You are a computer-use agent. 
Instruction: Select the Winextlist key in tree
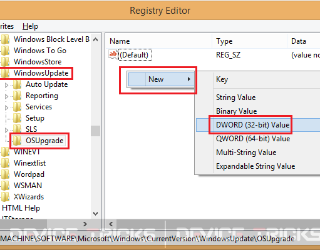tap(29, 163)
